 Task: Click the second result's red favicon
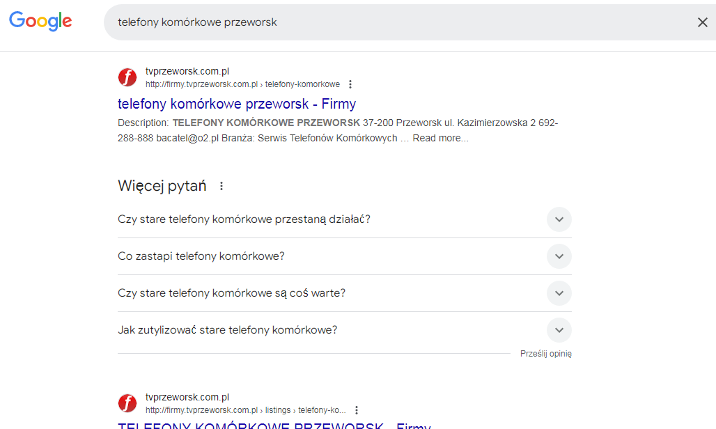[127, 403]
